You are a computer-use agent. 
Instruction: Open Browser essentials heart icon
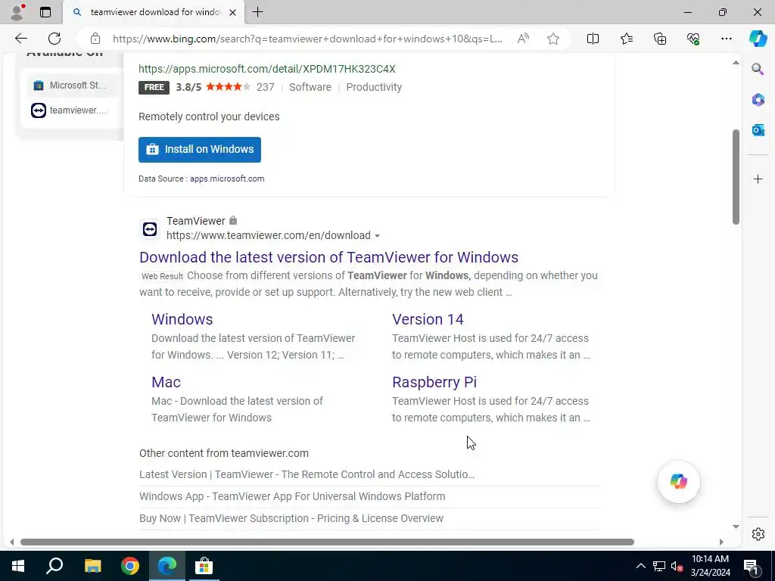tap(693, 39)
